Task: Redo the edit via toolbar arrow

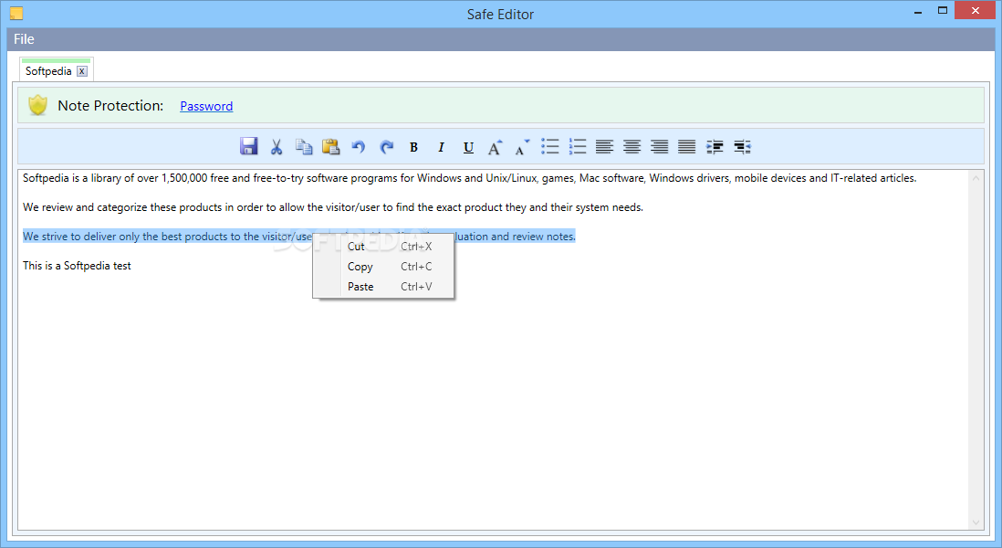Action: coord(386,147)
